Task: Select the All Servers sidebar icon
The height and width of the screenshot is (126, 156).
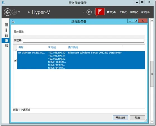Action: (x=6, y=35)
